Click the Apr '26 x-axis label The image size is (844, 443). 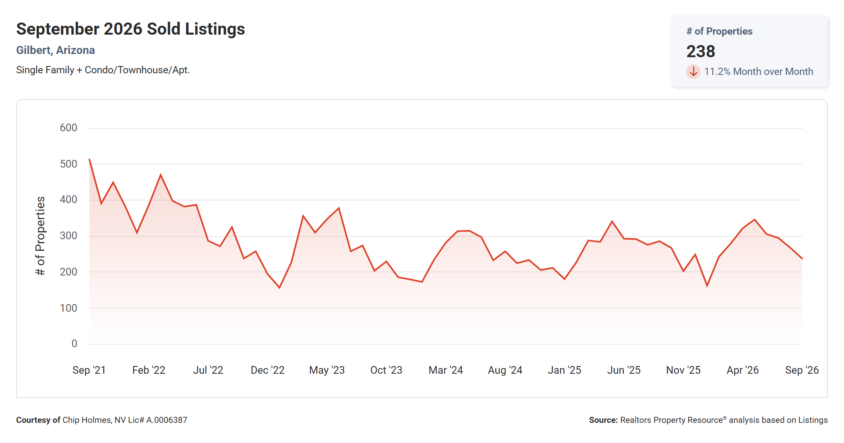[x=743, y=370]
